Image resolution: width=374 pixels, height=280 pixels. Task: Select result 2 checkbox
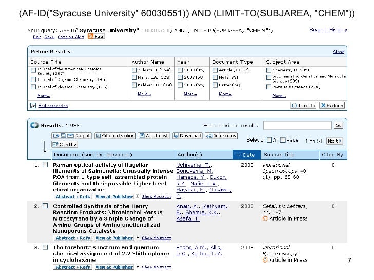(x=45, y=206)
